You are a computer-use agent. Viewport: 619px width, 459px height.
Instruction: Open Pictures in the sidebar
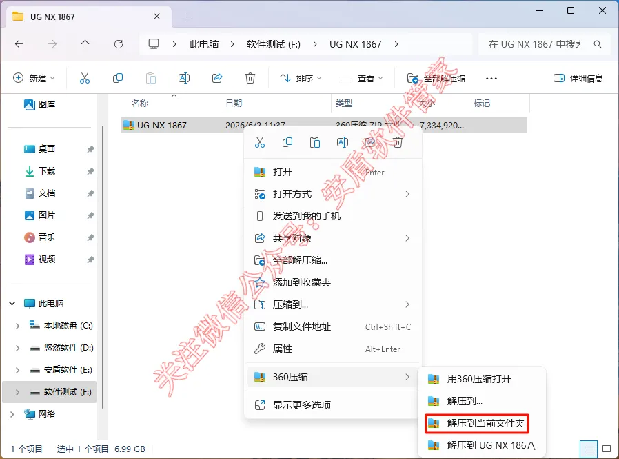point(39,215)
